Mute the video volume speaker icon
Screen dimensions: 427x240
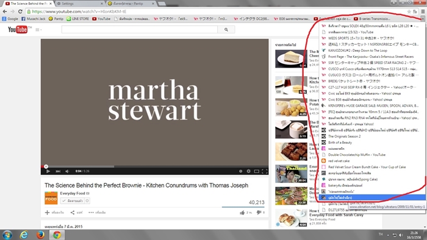click(67, 171)
